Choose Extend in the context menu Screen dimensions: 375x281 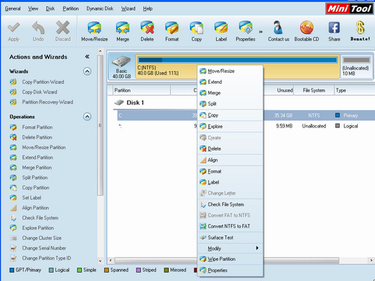pyautogui.click(x=230, y=82)
